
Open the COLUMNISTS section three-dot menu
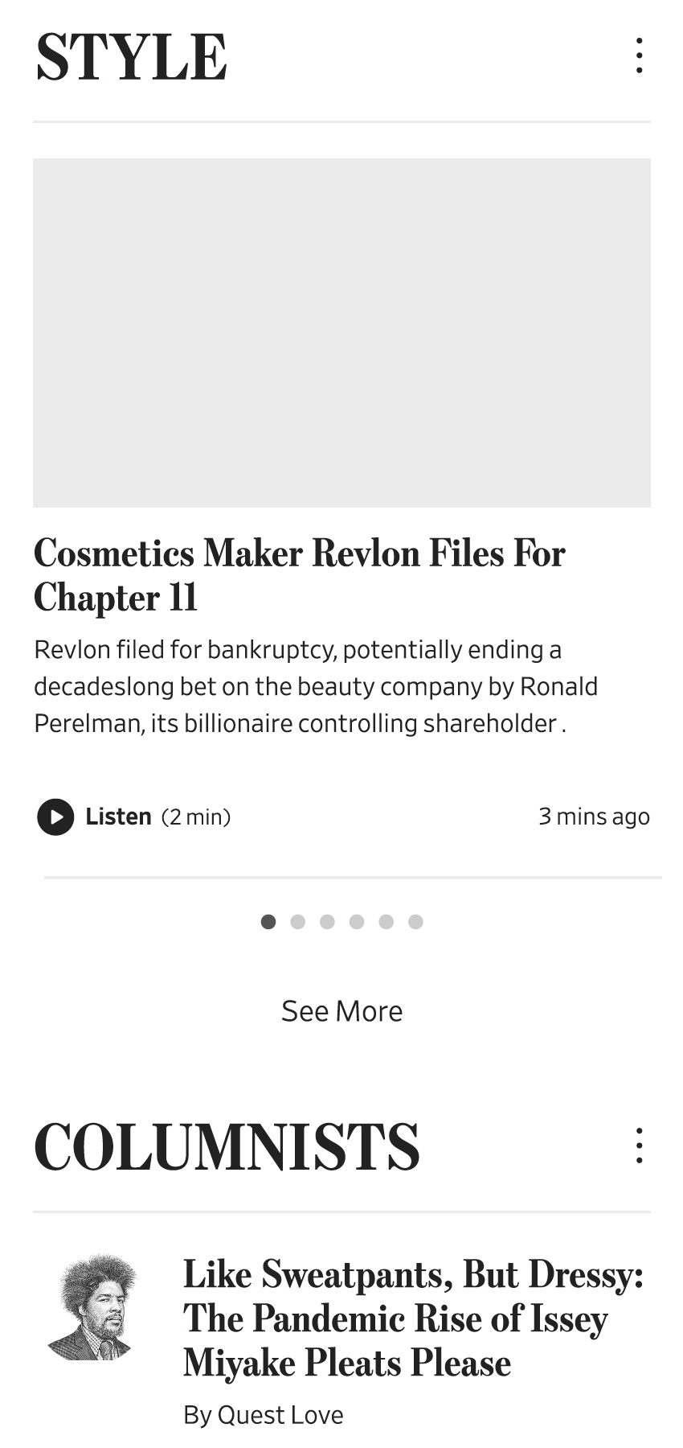click(x=639, y=1145)
